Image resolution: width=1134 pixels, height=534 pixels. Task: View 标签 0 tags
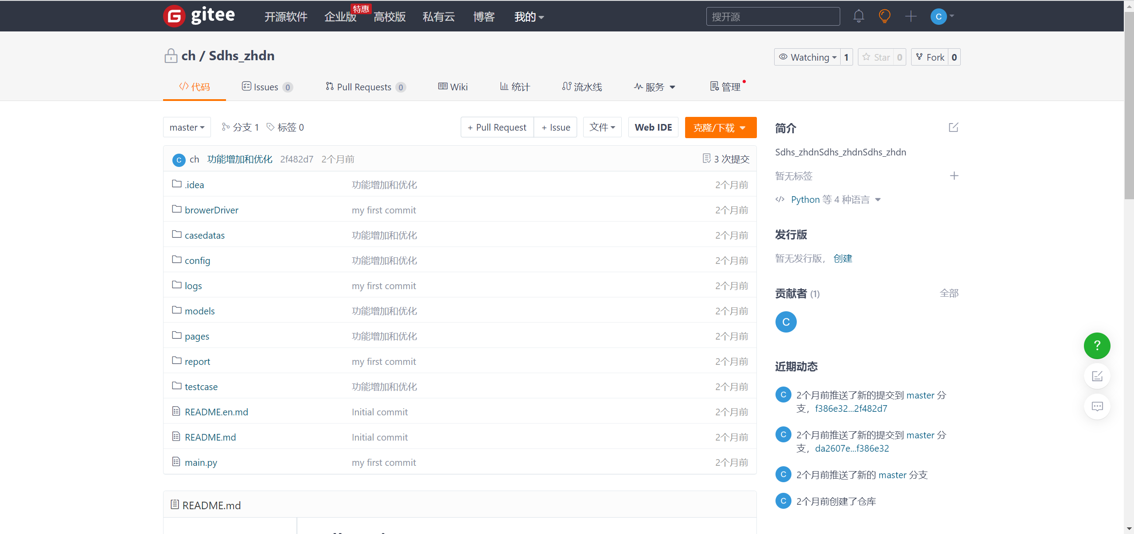(285, 128)
